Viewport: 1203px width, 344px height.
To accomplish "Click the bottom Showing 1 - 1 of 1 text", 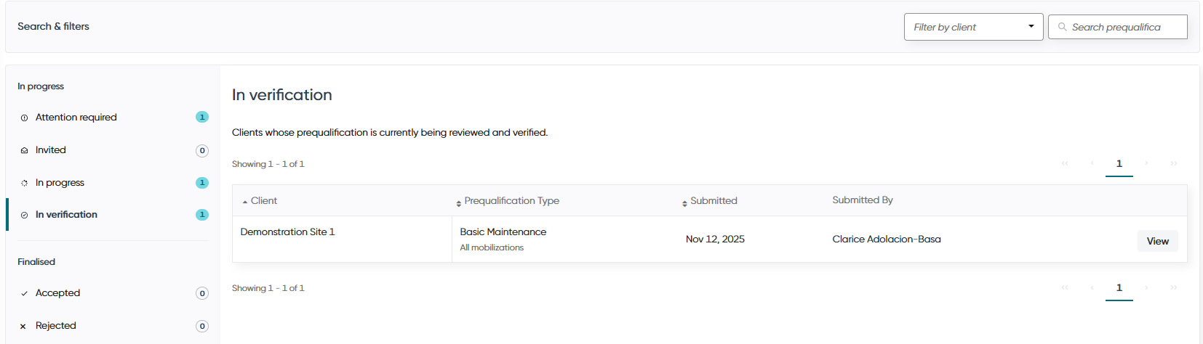I will pyautogui.click(x=268, y=288).
